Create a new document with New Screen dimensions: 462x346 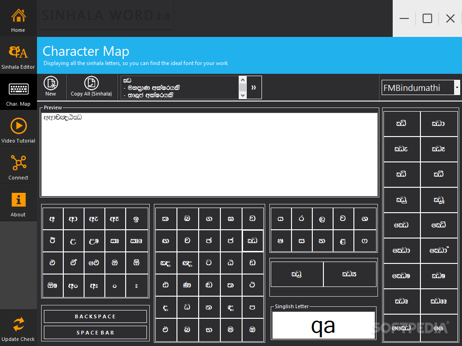click(51, 86)
